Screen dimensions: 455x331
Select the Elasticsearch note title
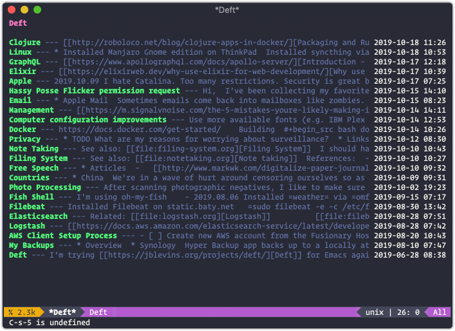(x=39, y=216)
